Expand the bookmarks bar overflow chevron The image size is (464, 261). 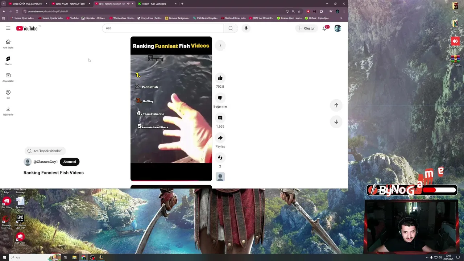pyautogui.click(x=341, y=18)
